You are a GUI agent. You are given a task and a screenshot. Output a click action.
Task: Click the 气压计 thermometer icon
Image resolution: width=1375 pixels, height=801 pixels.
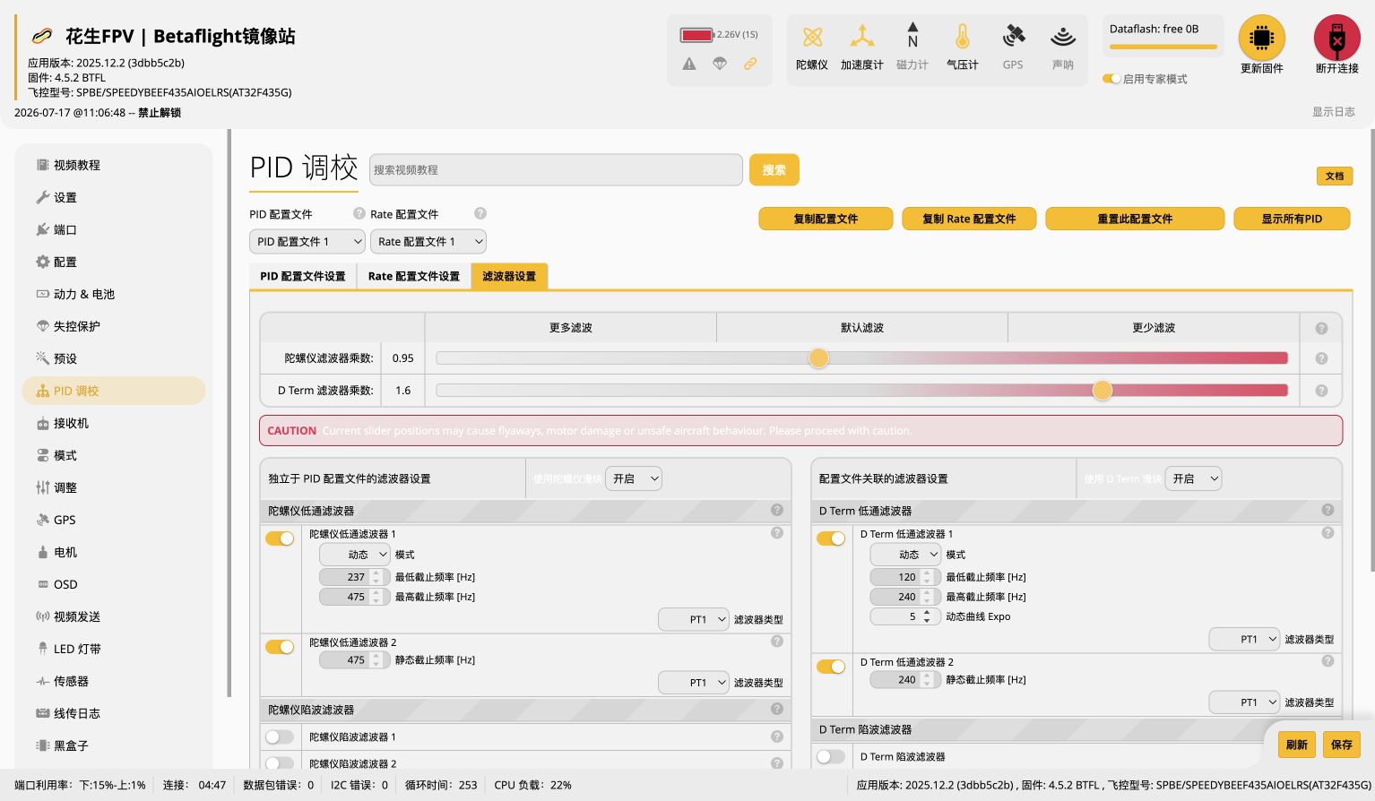pyautogui.click(x=962, y=37)
